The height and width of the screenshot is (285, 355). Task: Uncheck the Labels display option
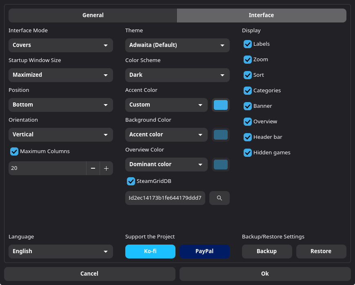pyautogui.click(x=247, y=44)
